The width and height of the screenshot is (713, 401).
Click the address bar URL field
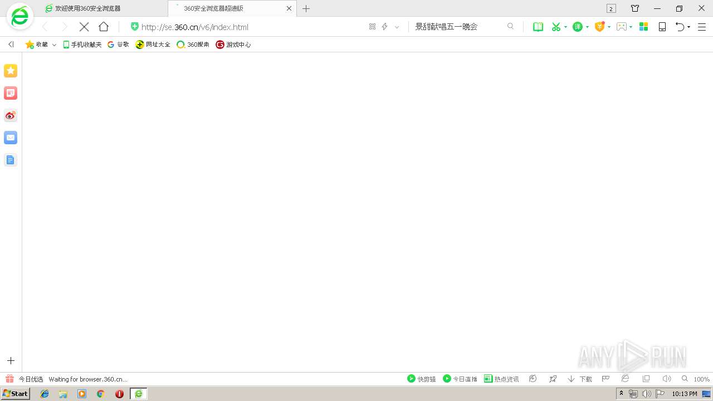(195, 27)
